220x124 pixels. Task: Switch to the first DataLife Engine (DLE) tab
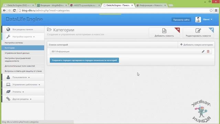coord(19,6)
